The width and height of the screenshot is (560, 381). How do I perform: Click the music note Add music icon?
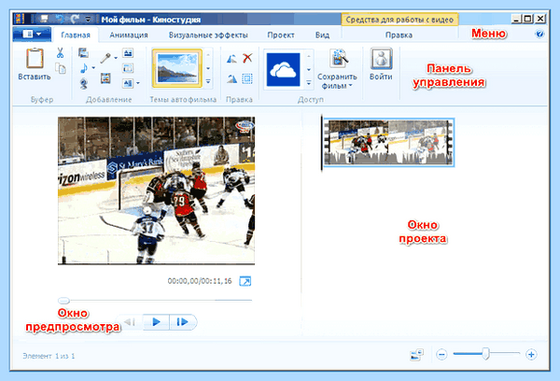pyautogui.click(x=84, y=68)
